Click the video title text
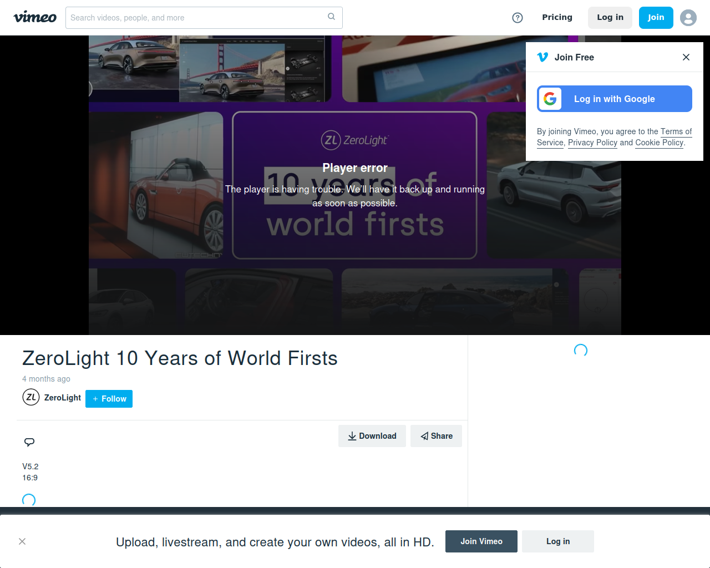 coord(180,358)
